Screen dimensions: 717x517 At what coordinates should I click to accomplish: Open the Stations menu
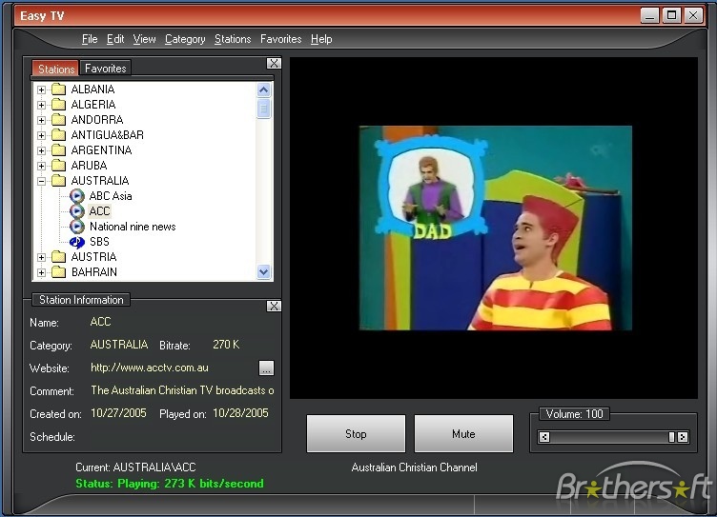233,39
